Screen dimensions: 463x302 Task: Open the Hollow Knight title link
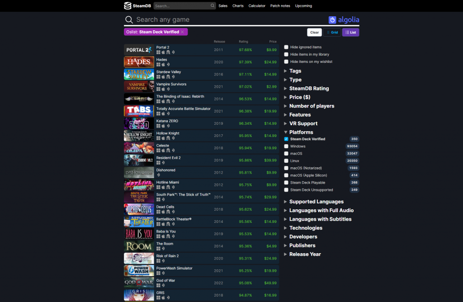click(x=168, y=133)
